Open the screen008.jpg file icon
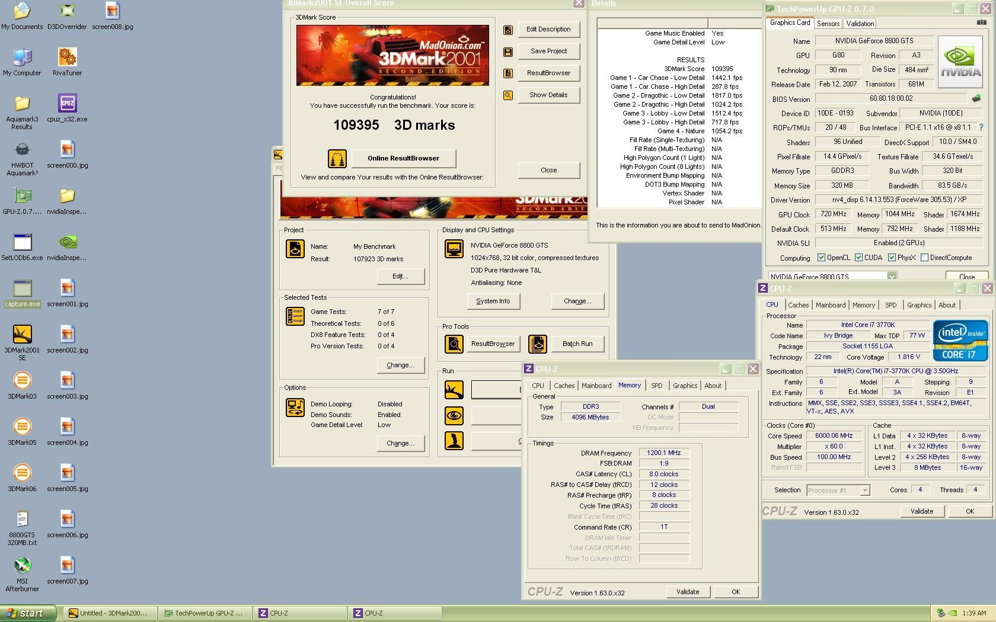 click(x=112, y=11)
